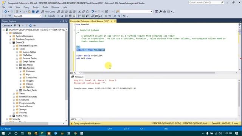
Task: Select the Triggers folder
Action: 29,81
